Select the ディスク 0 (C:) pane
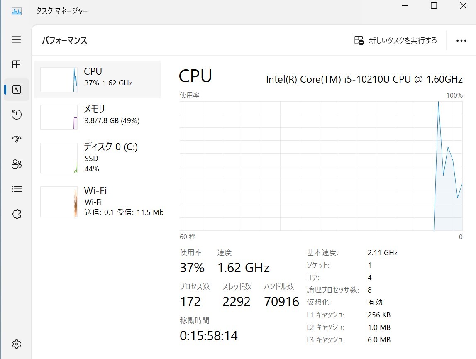 pos(100,158)
